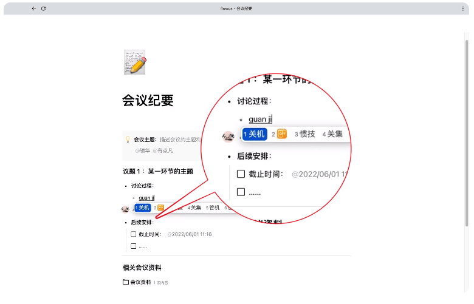Screen dimensions: 474x304
Task: Click the notepad and pencil page icon
Action: click(134, 62)
